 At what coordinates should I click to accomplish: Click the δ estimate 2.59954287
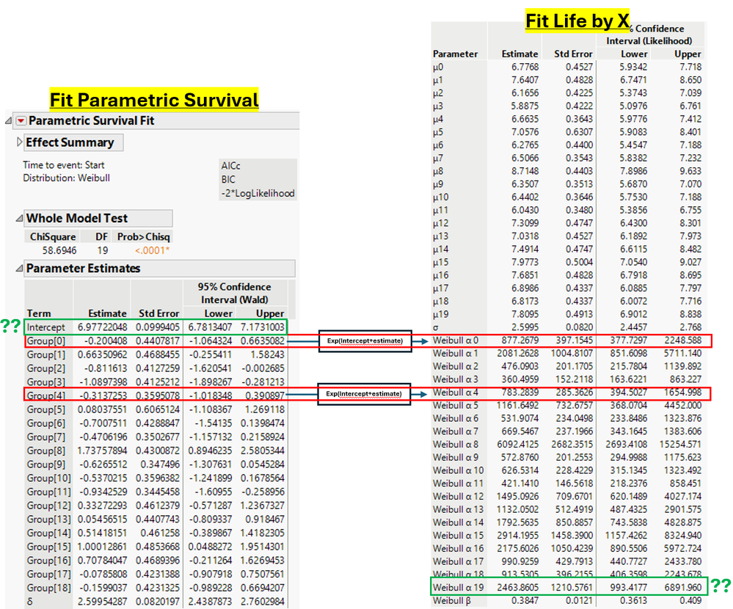(103, 602)
